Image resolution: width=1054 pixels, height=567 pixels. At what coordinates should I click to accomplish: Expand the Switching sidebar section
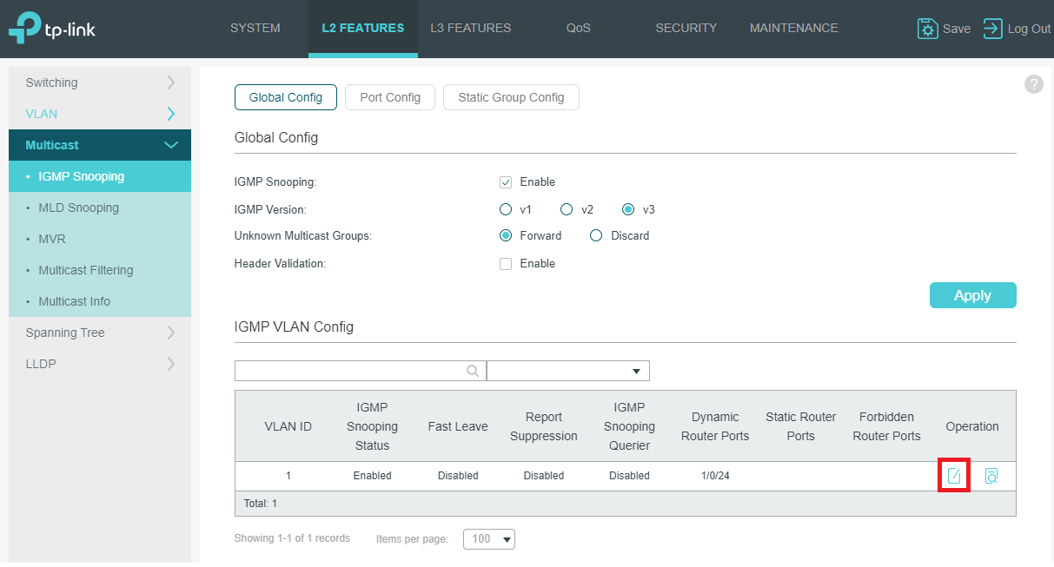click(100, 82)
